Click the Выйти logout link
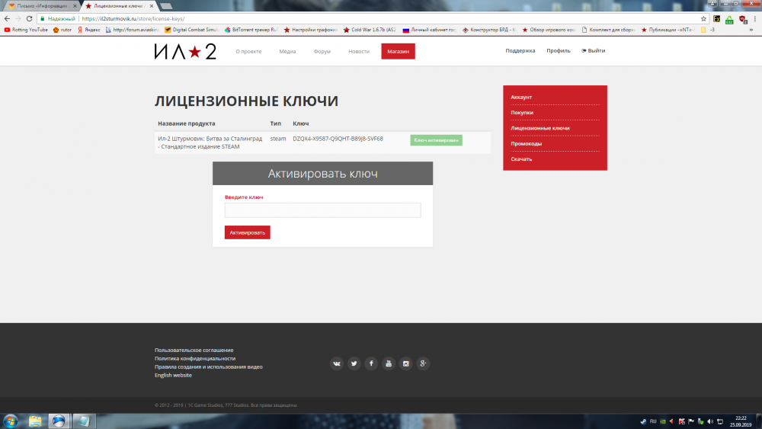This screenshot has width=762, height=429. (594, 50)
